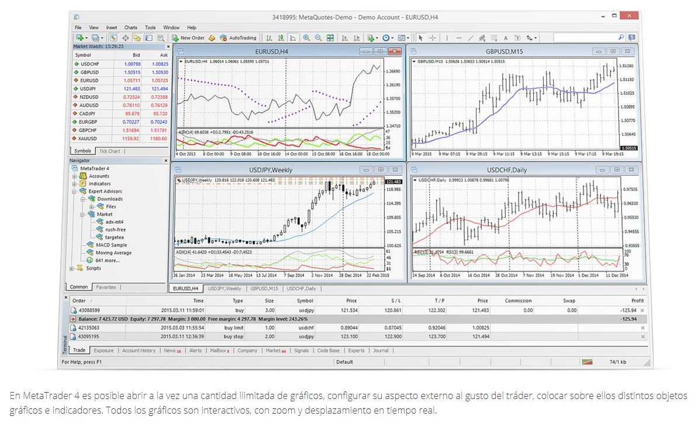Open the Signals terminal tab

(x=302, y=351)
